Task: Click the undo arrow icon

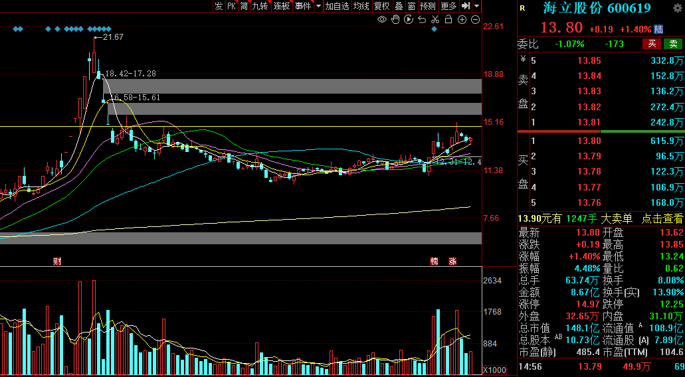Action: click(x=422, y=19)
